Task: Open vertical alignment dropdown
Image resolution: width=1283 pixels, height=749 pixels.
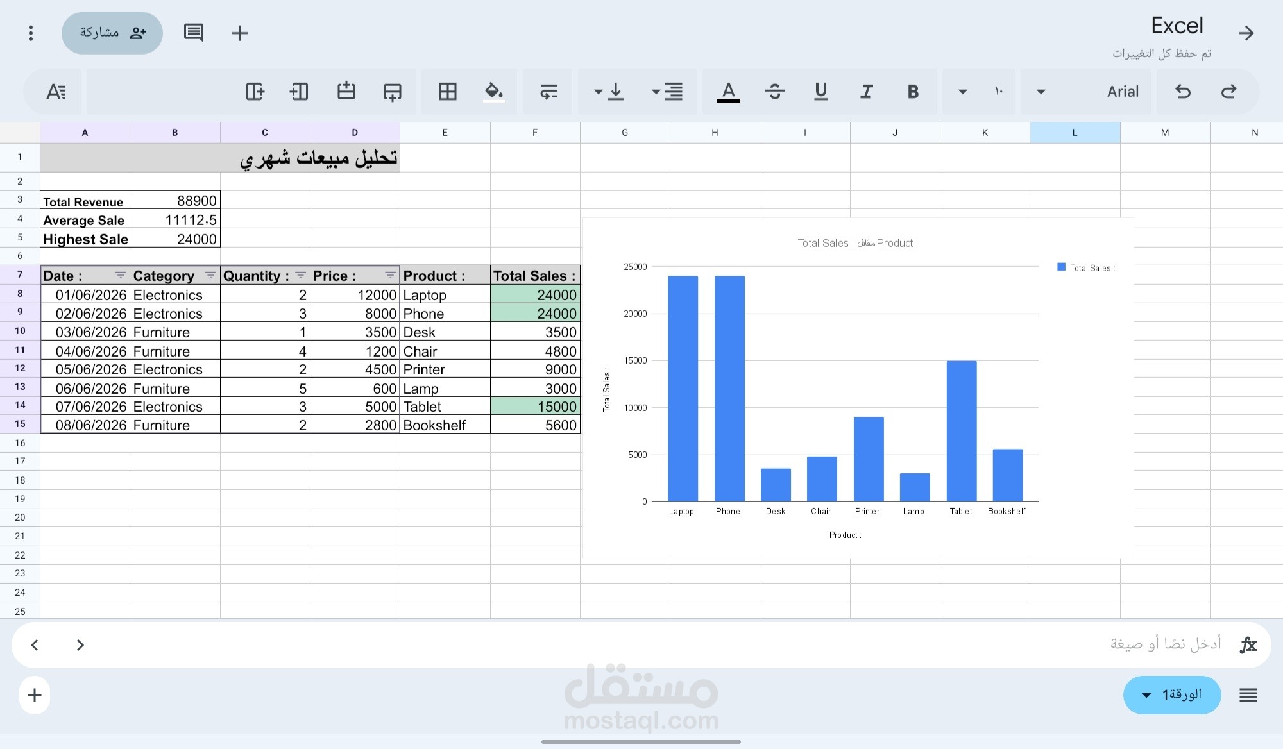Action: click(x=608, y=92)
